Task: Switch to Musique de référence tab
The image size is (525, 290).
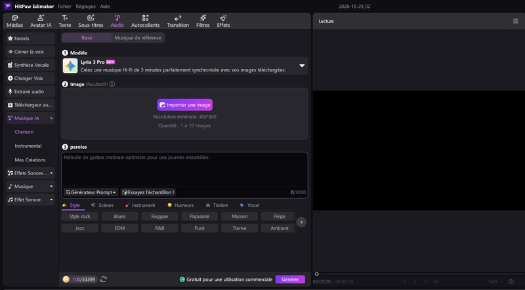Action: [138, 38]
